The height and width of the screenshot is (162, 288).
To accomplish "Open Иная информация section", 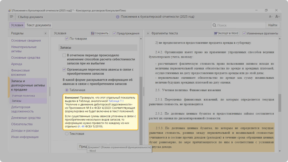I will [25, 137].
